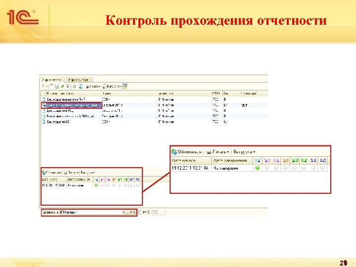This screenshot has height=267, width=356.
Task: Click 'Дата завершения' column header in enlarged callout
Action: pyautogui.click(x=232, y=161)
